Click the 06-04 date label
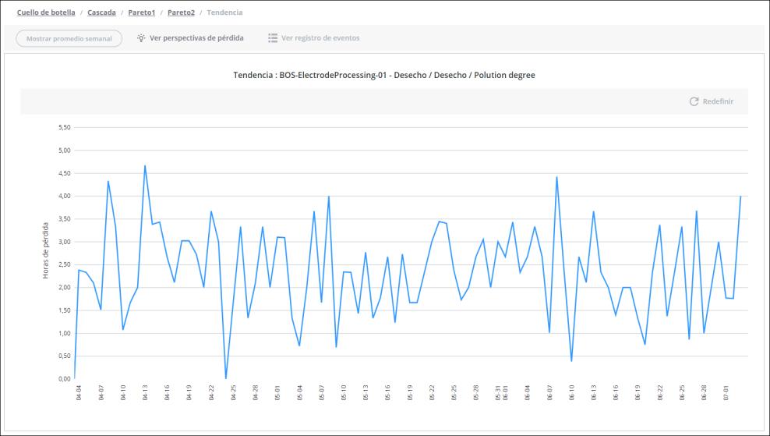 tap(528, 393)
